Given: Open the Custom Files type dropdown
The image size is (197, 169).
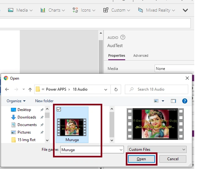Looking at the screenshot, I should (157, 150).
